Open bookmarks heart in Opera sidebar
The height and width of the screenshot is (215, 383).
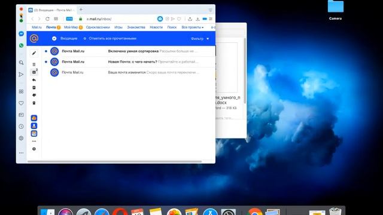click(22, 103)
